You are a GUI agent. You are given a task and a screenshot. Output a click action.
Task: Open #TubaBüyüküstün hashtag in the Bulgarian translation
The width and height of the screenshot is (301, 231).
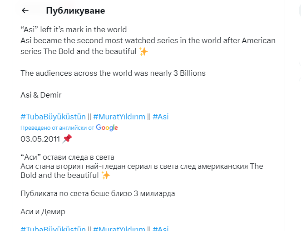[x=53, y=228]
